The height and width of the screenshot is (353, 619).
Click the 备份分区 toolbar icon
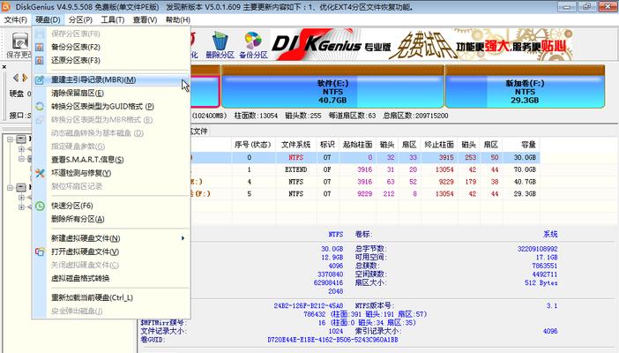[x=252, y=43]
